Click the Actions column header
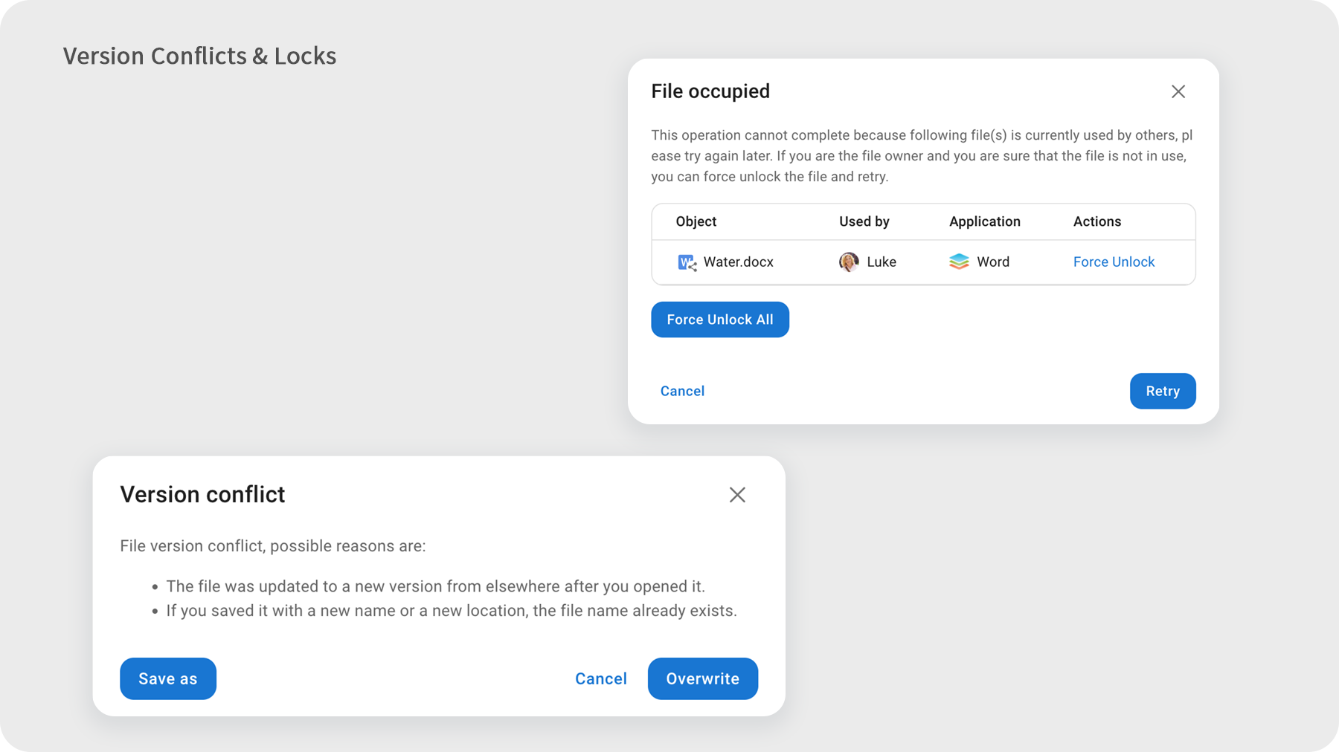The height and width of the screenshot is (752, 1339). 1097,221
